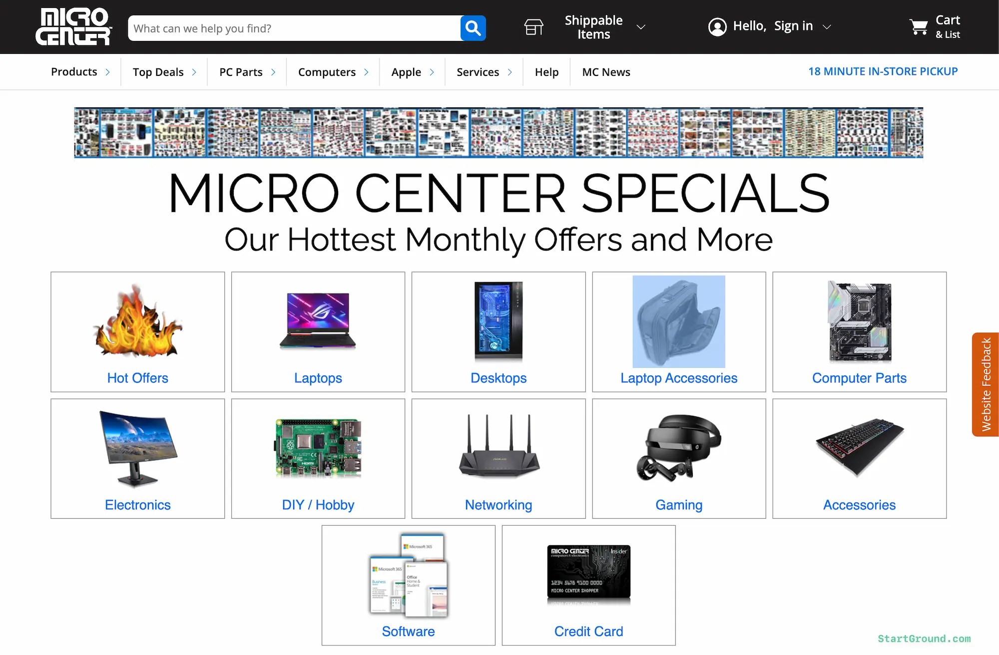The width and height of the screenshot is (999, 655).
Task: Click the user account avatar icon
Action: coord(717,26)
